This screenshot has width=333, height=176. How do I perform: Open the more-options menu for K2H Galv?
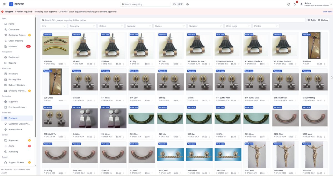click(x=66, y=64)
